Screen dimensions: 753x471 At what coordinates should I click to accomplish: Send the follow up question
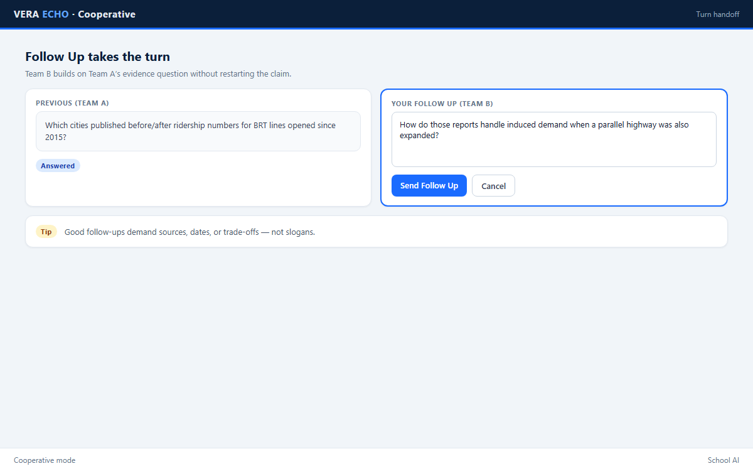point(429,186)
